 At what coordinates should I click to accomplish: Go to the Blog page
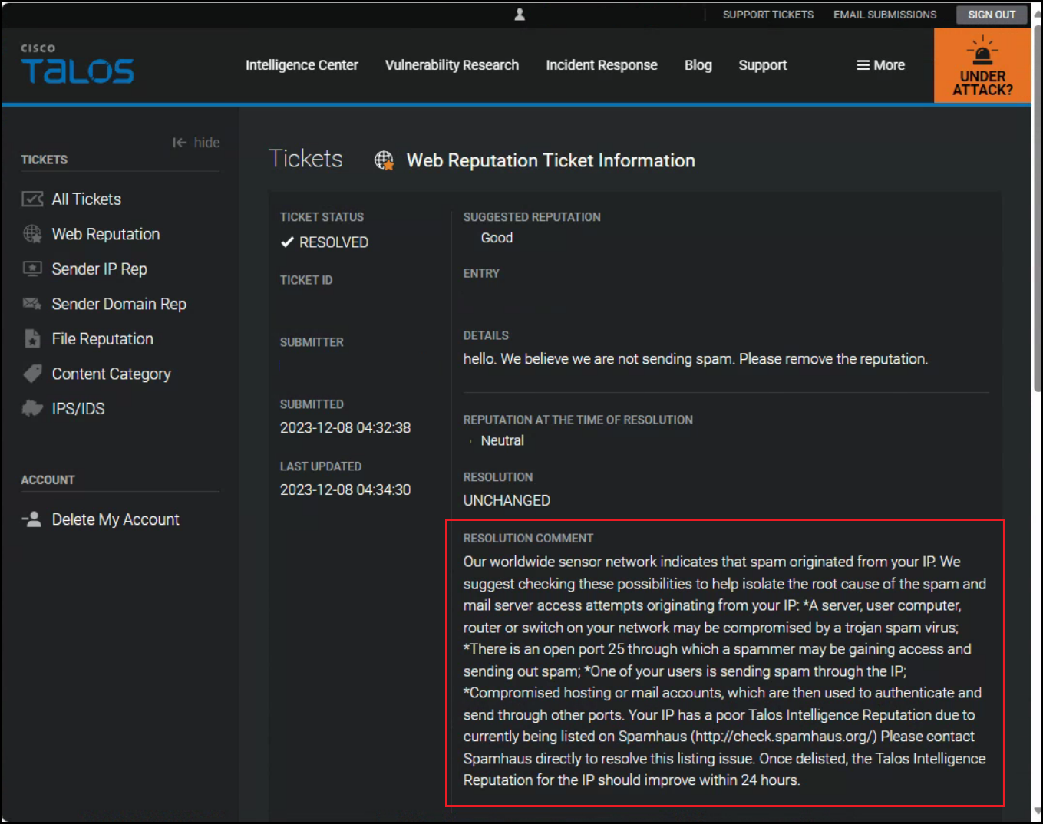click(698, 65)
